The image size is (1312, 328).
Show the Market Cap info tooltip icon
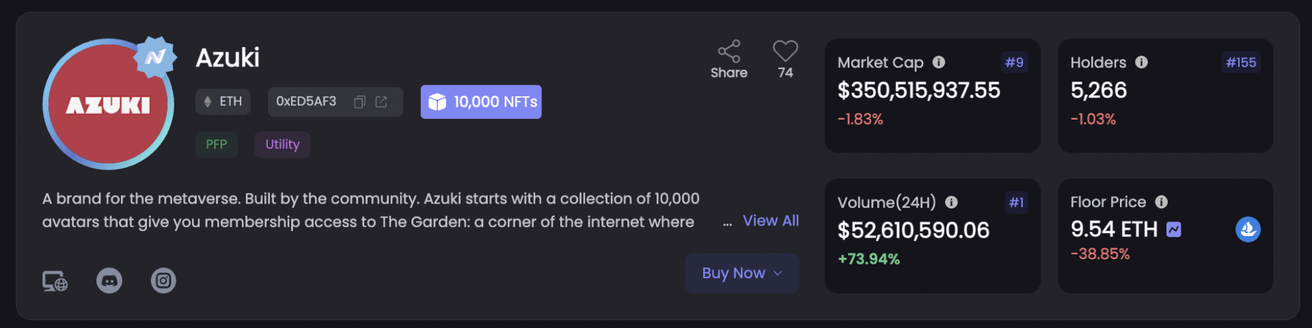(x=939, y=62)
